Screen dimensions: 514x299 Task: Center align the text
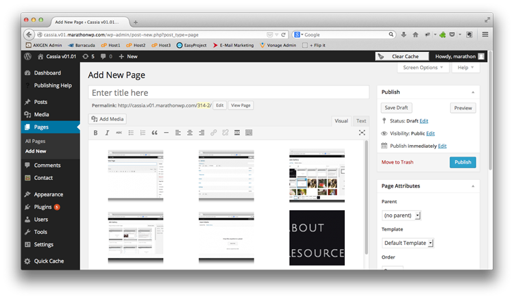(189, 133)
